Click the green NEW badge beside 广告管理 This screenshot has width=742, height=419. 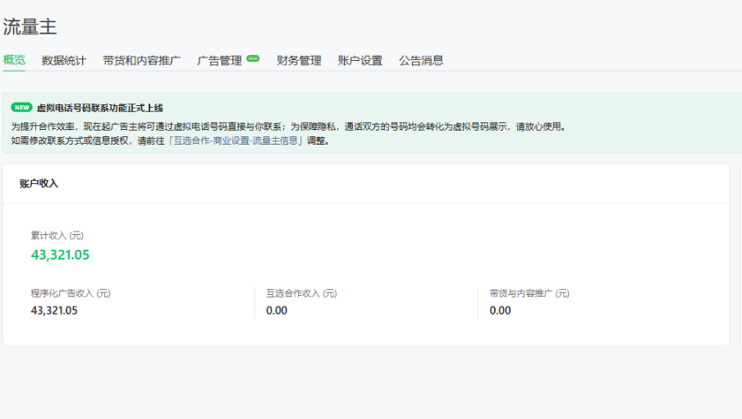point(253,58)
